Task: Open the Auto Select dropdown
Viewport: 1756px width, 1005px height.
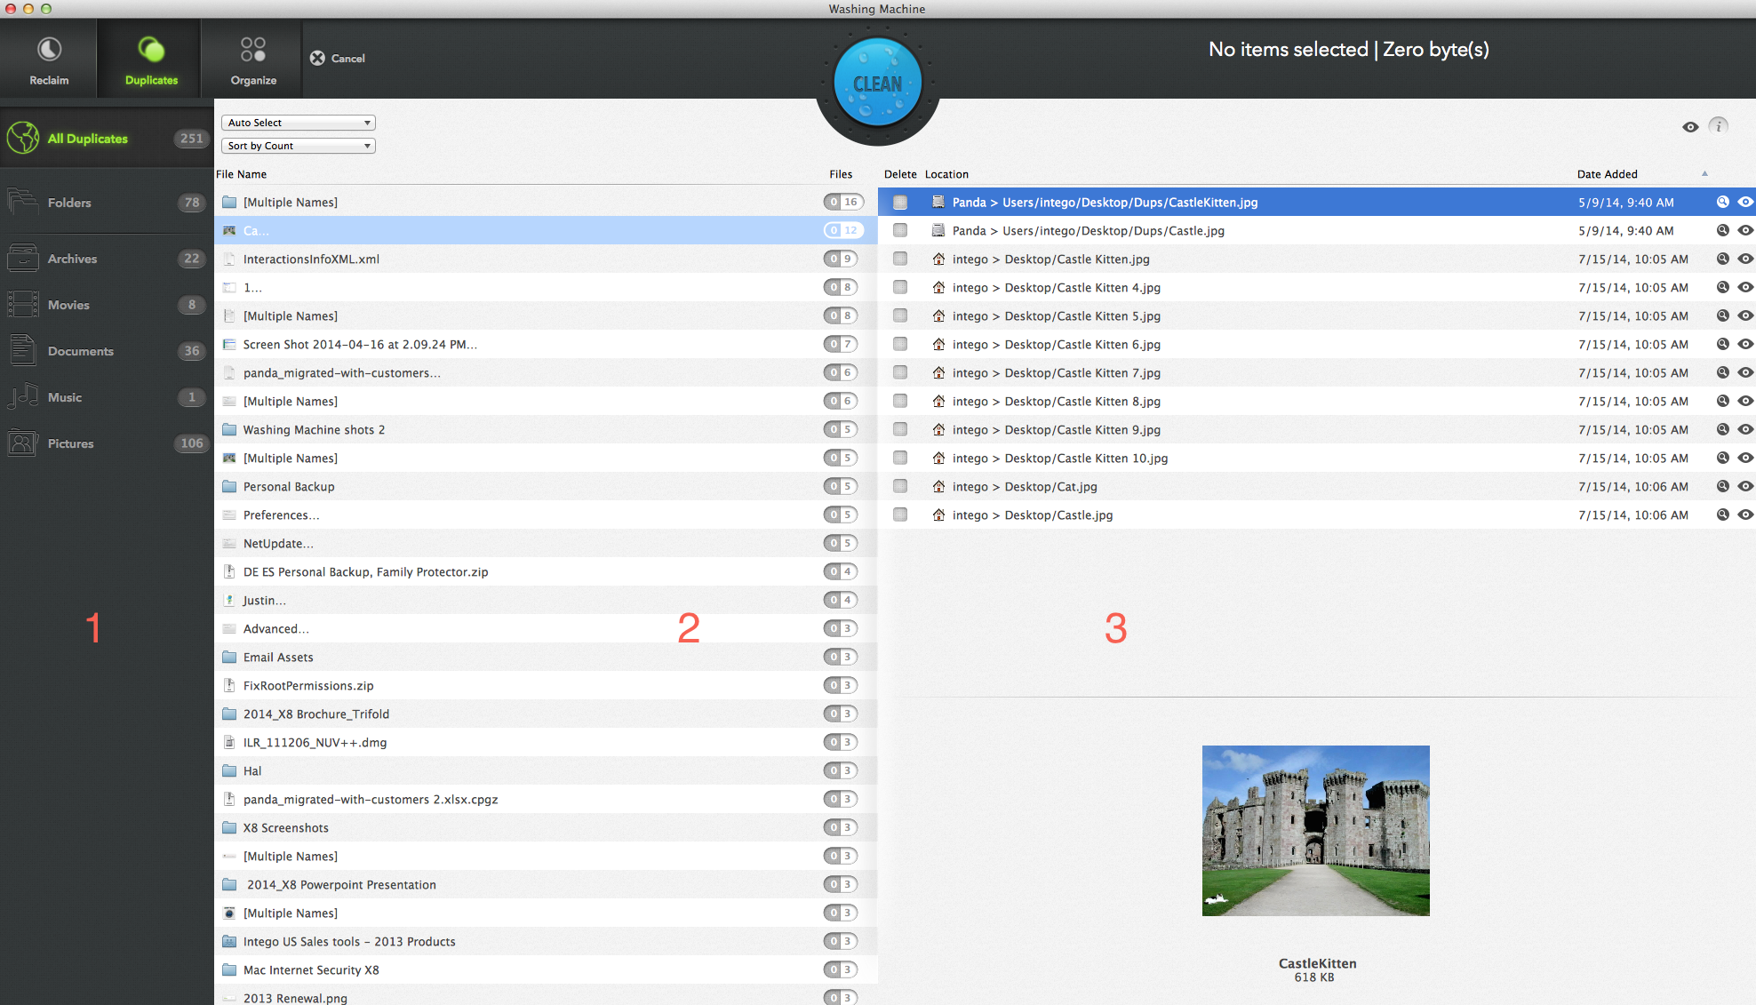Action: pos(299,123)
